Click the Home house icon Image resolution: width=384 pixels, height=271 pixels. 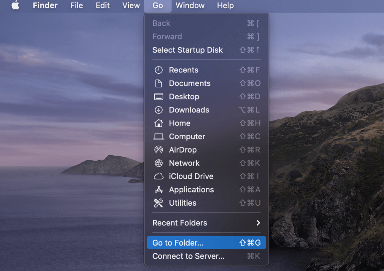[x=158, y=123]
